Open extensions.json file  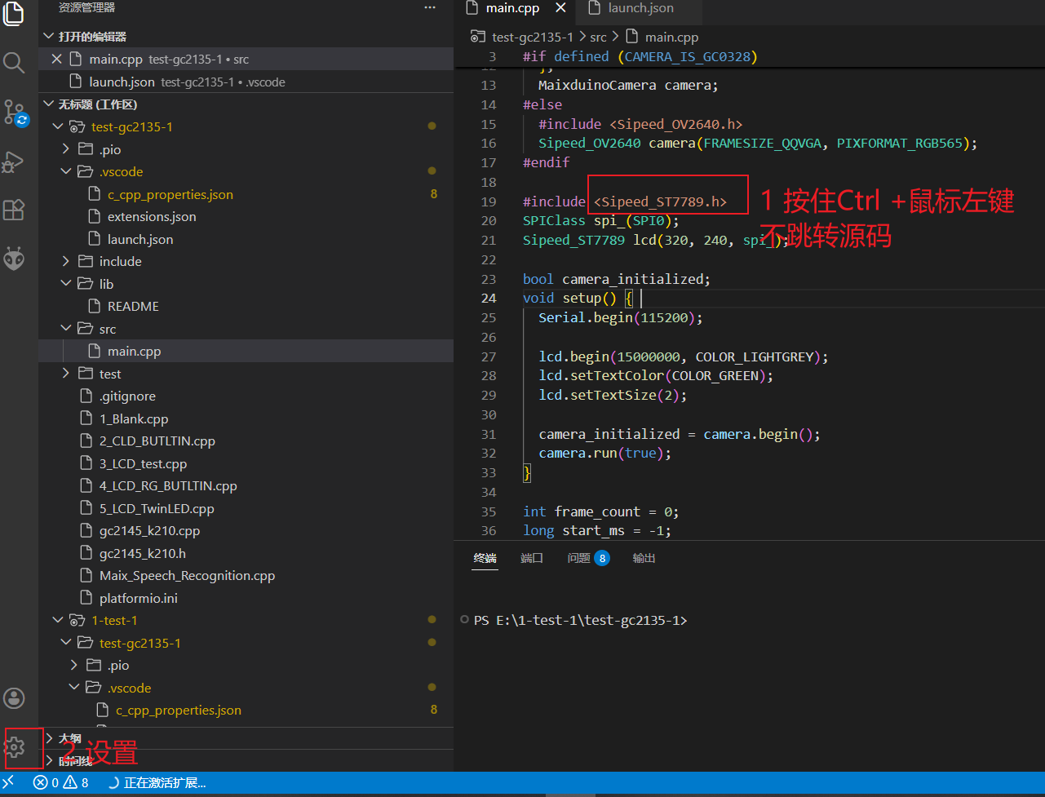[246, 217]
